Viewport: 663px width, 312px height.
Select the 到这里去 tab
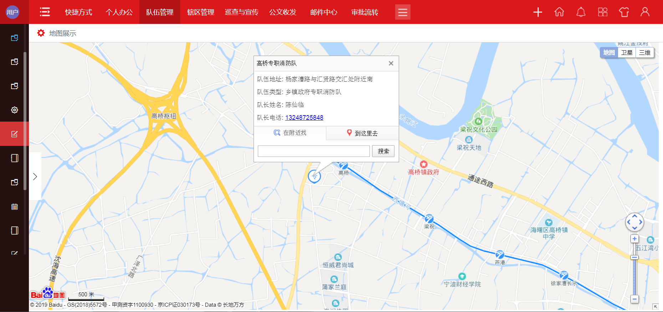[362, 133]
